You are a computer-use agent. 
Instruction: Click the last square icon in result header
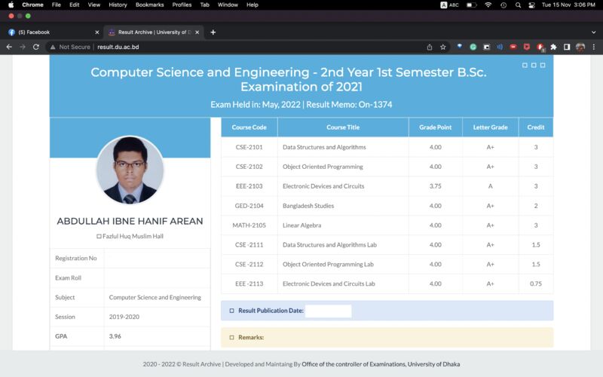(x=543, y=65)
